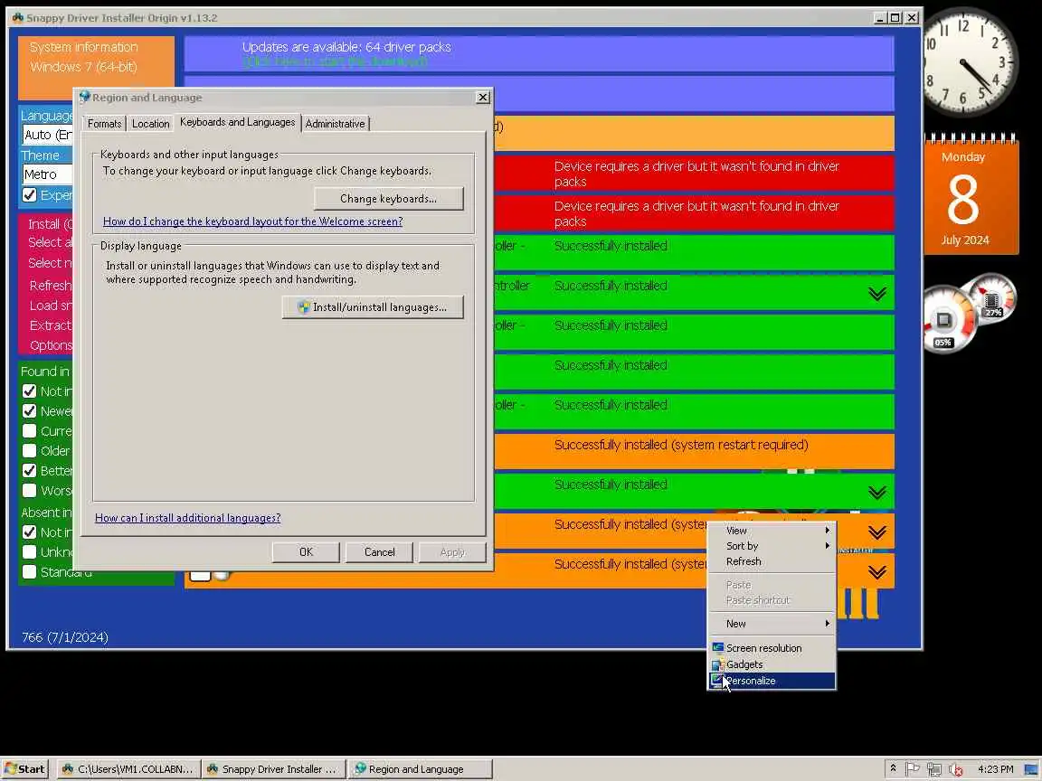Click the network icon in system tray
Image resolution: width=1042 pixels, height=781 pixels.
click(933, 770)
